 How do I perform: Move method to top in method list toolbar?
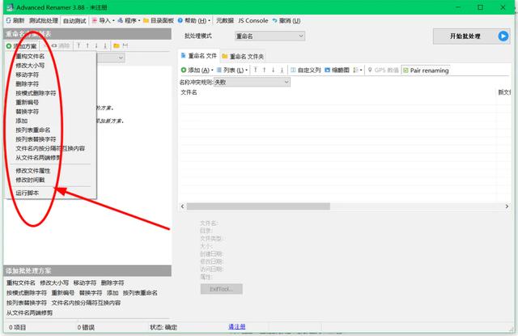pyautogui.click(x=79, y=45)
